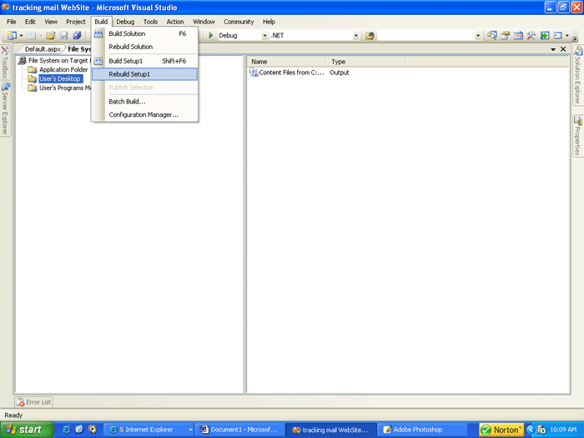Select the Application Folder tree node
This screenshot has height=438, width=584.
[63, 69]
